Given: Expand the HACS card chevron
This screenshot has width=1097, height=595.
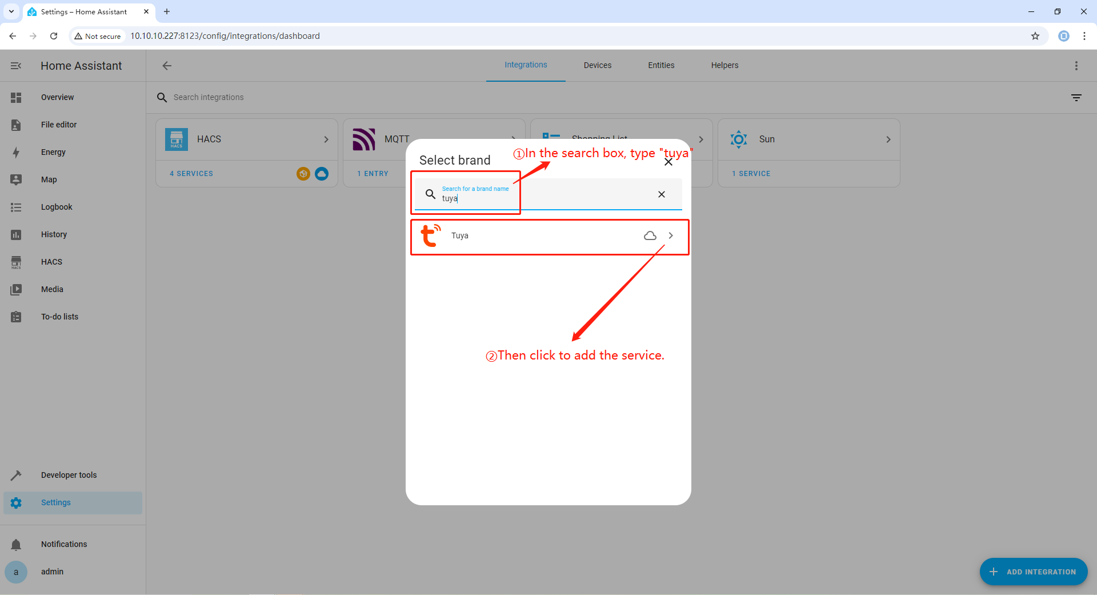Looking at the screenshot, I should pyautogui.click(x=326, y=139).
